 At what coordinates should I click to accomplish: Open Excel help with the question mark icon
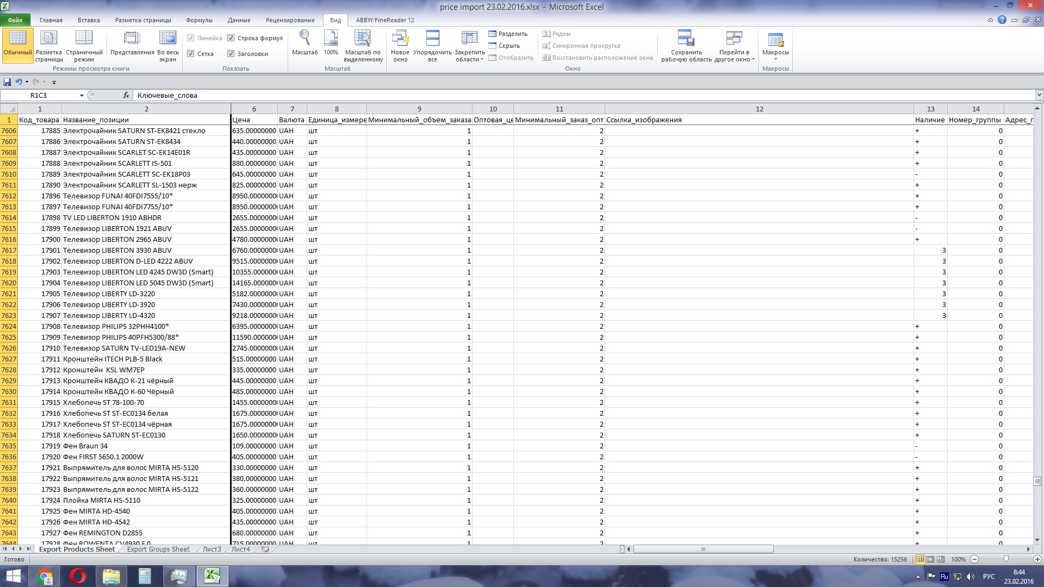click(1002, 20)
